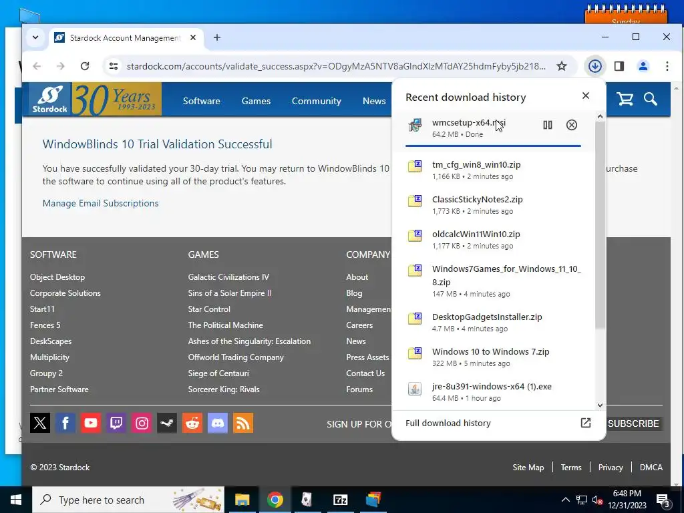Click muted volume icon in tray

coord(596,500)
